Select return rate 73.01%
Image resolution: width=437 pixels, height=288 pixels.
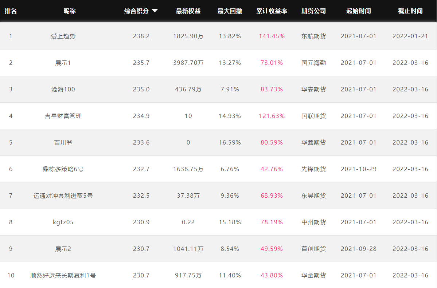[x=272, y=63]
